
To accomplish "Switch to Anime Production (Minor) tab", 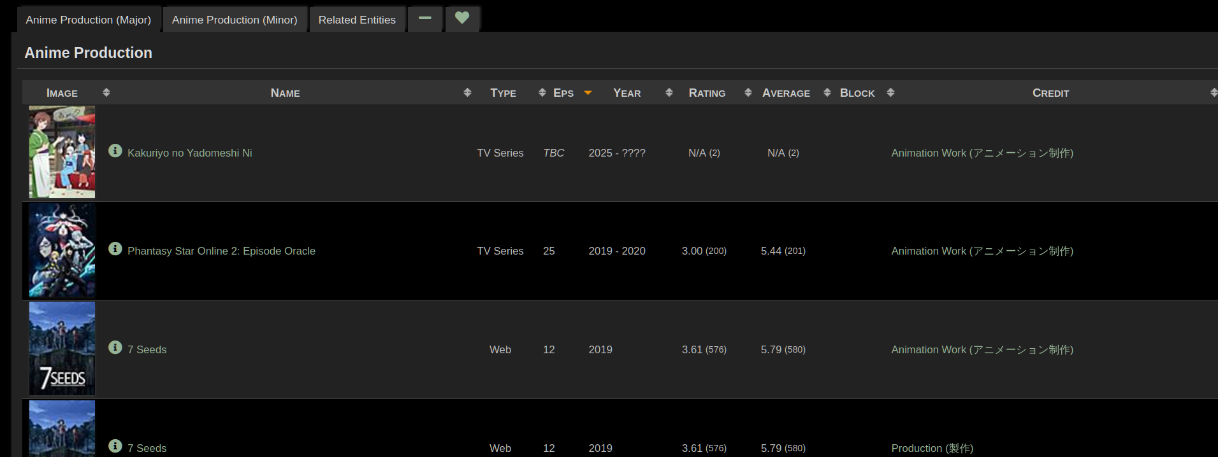I will click(235, 20).
